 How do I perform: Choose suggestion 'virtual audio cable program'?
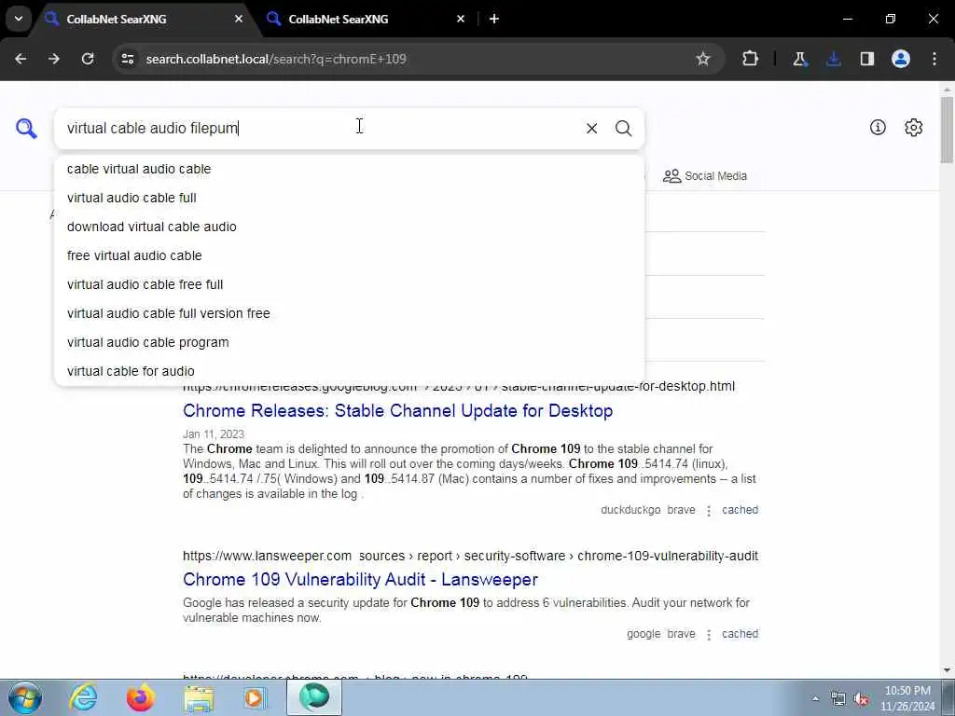pyautogui.click(x=349, y=342)
